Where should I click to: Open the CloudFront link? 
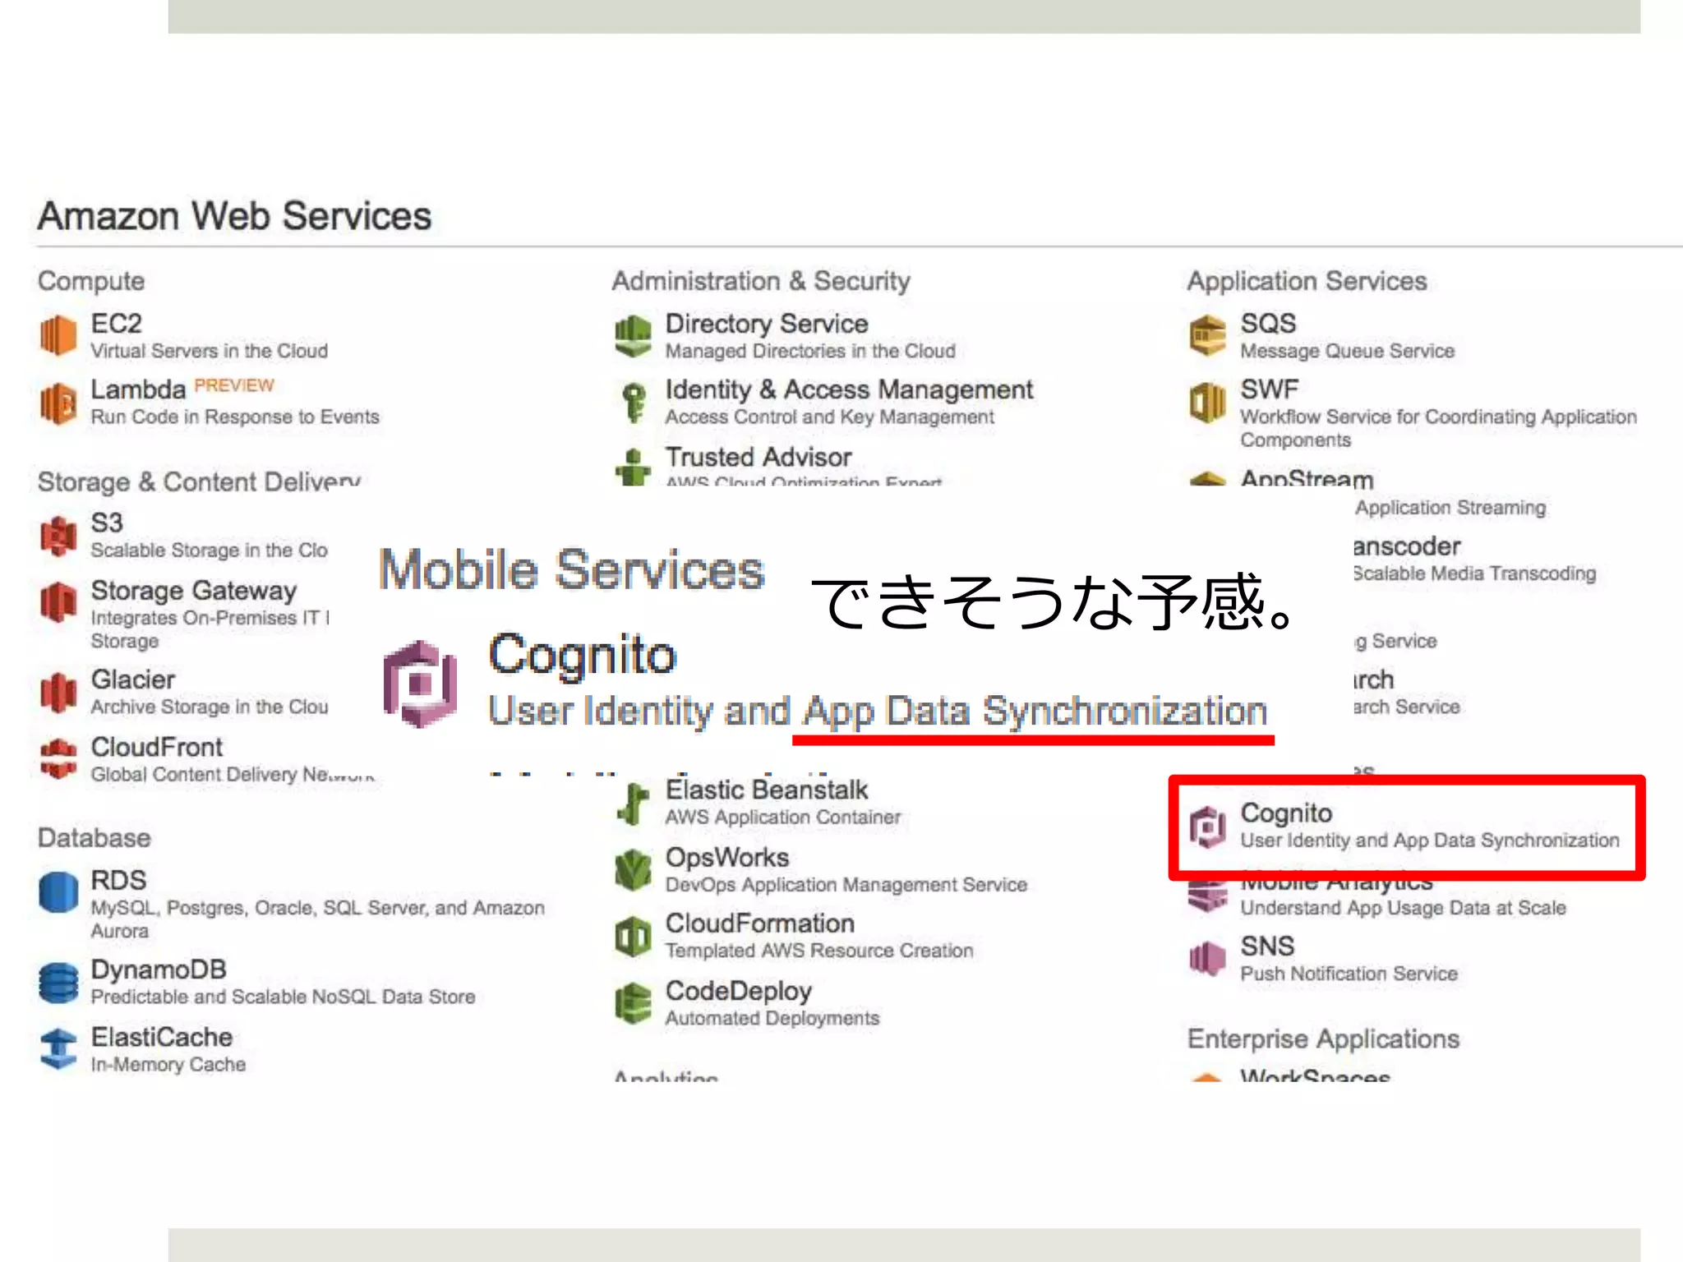(x=156, y=747)
